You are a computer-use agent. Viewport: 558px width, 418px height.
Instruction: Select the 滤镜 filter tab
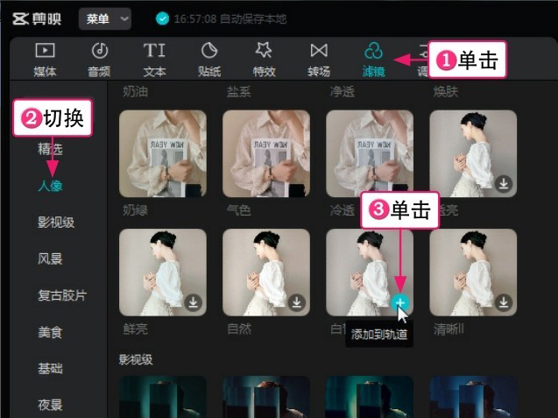373,60
